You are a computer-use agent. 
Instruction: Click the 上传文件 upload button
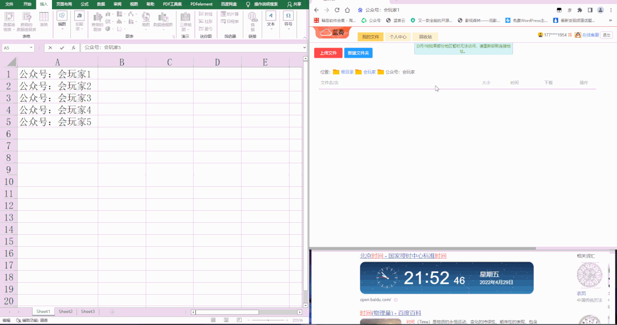coord(328,53)
